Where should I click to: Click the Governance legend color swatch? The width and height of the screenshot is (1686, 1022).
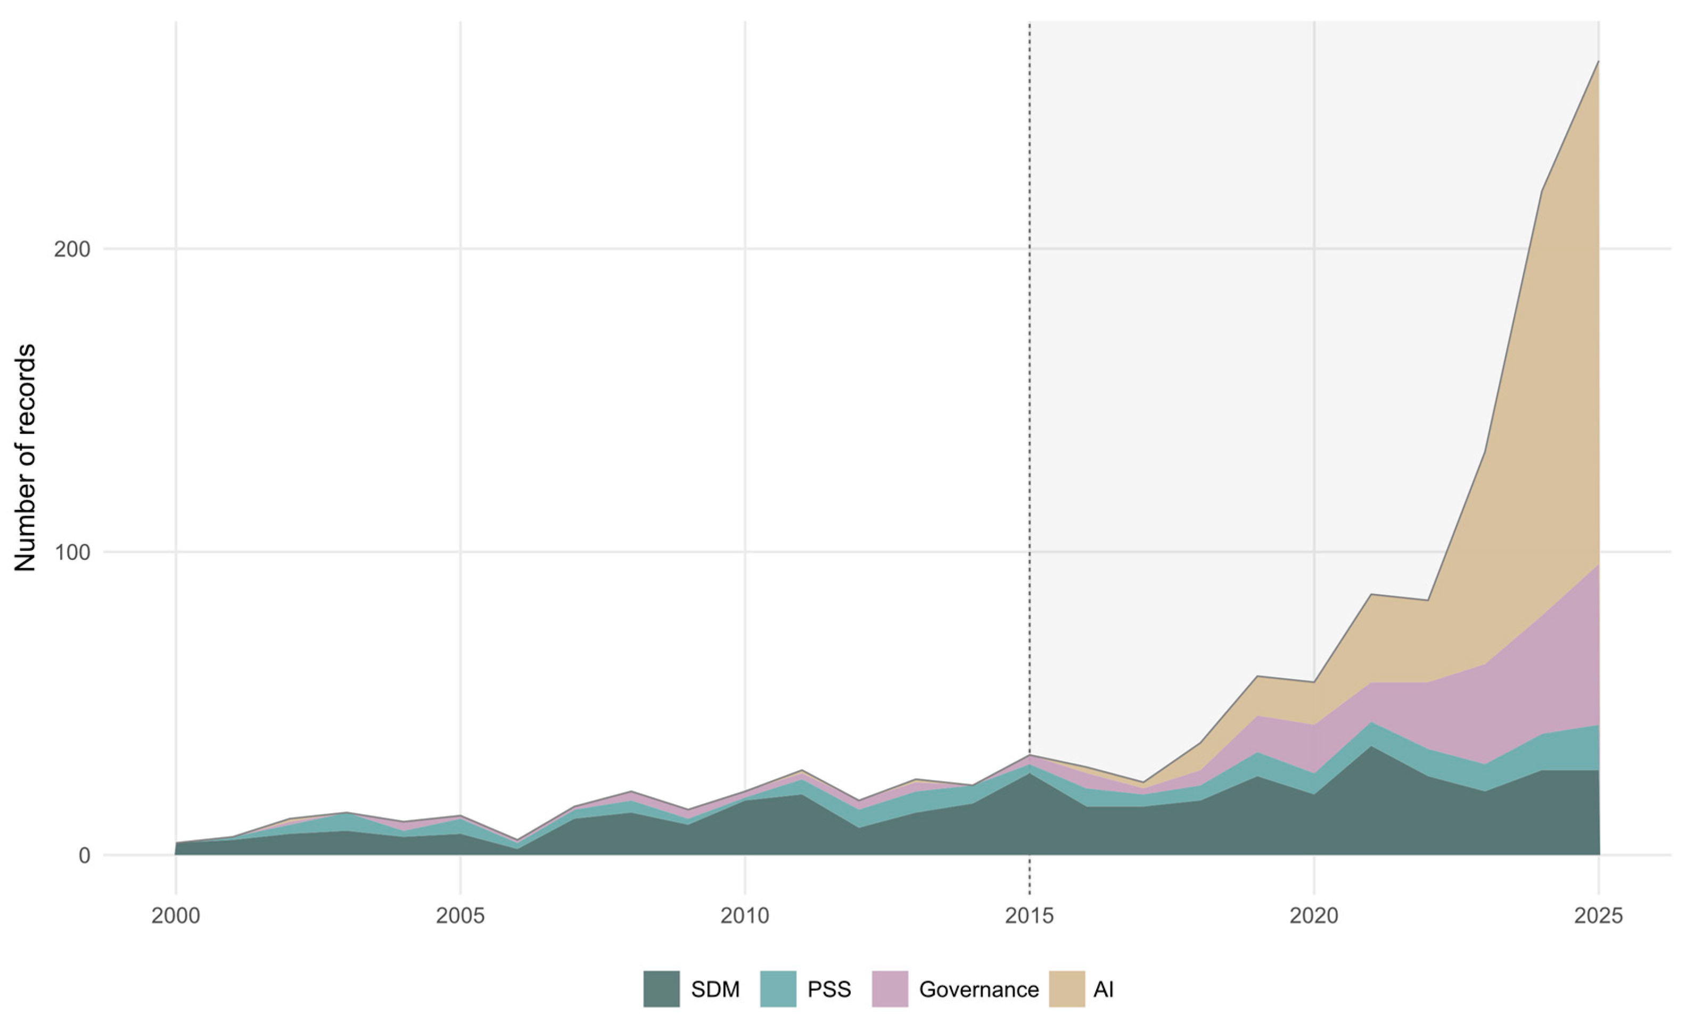890,989
